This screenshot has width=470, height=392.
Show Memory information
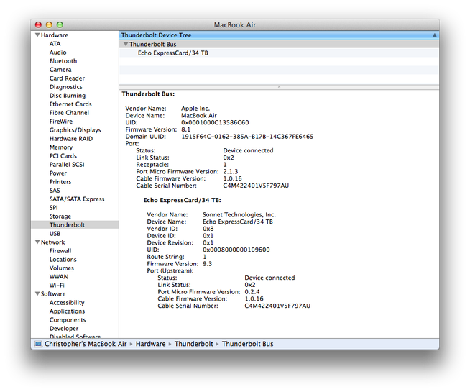point(61,147)
